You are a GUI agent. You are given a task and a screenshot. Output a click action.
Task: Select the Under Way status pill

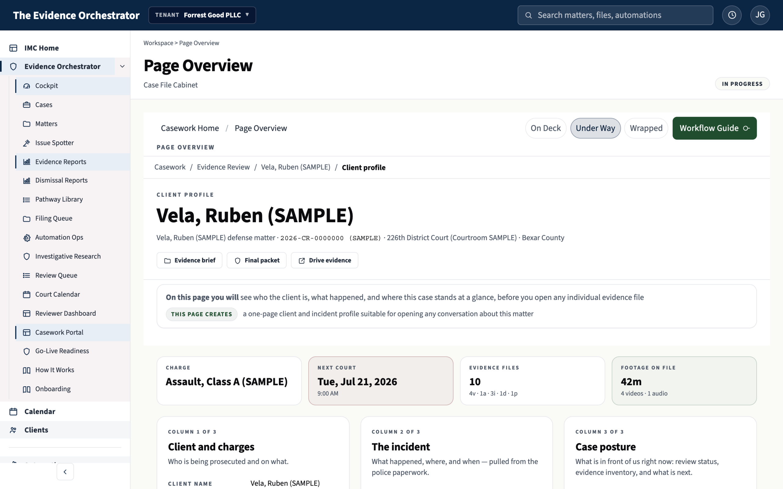pos(595,128)
